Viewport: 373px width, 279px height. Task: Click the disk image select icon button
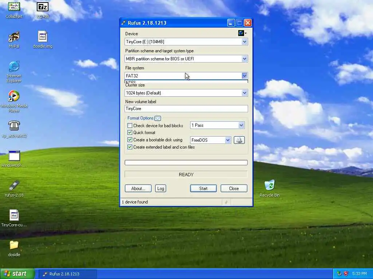pos(239,140)
